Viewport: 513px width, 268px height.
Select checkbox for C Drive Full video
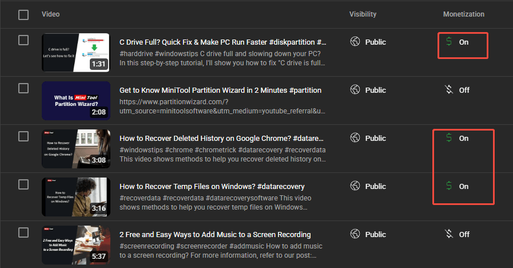pyautogui.click(x=23, y=40)
